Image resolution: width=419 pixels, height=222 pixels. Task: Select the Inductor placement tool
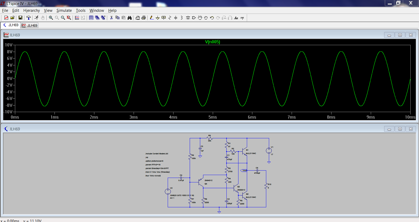(x=182, y=18)
